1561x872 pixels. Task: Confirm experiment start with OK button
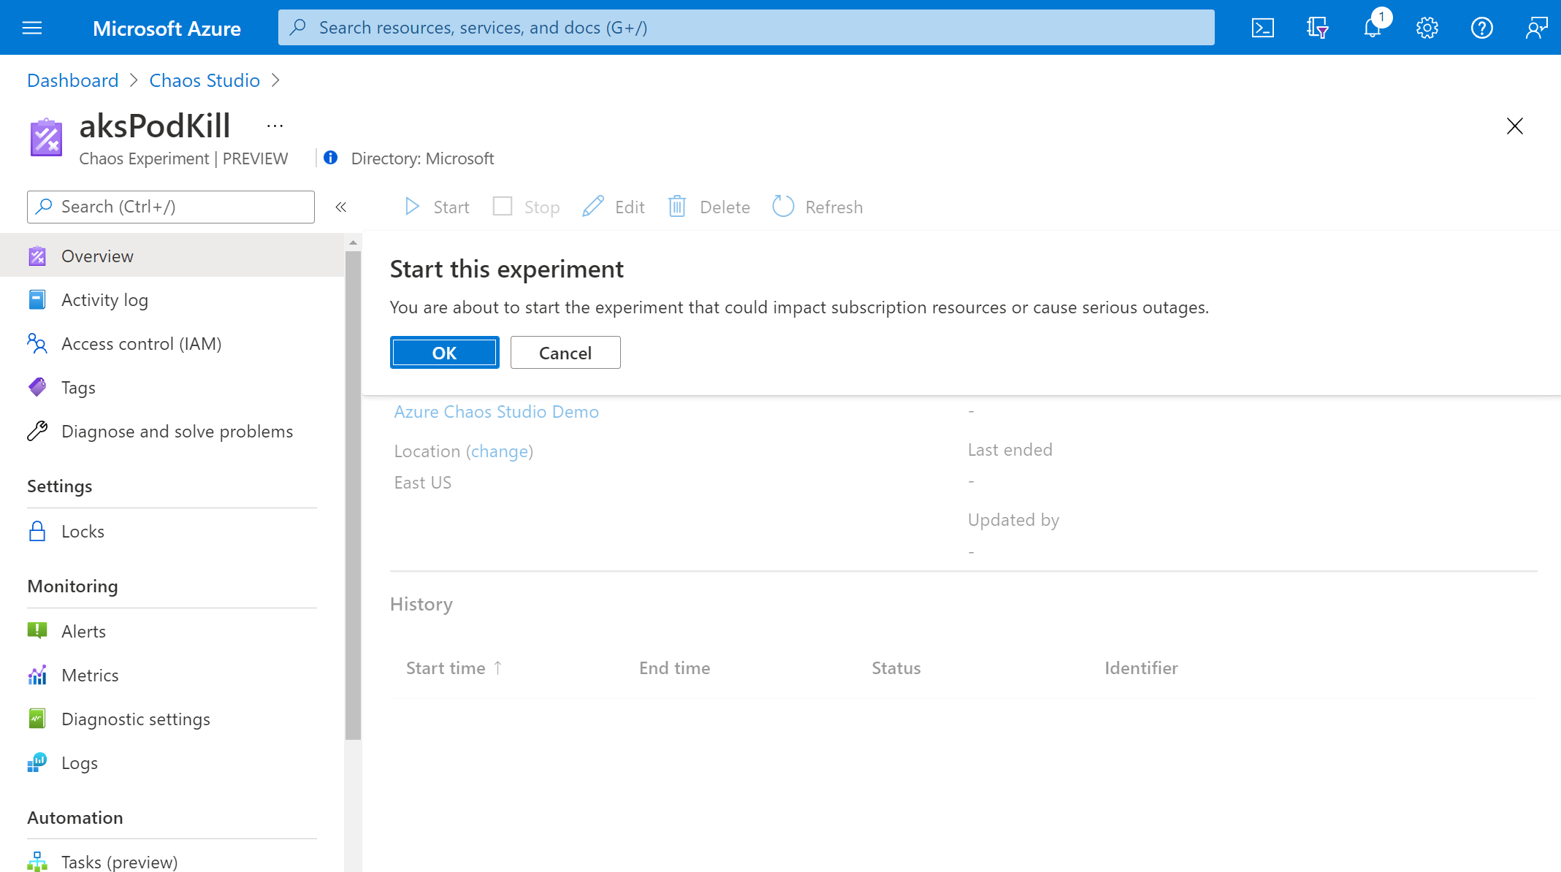444,353
